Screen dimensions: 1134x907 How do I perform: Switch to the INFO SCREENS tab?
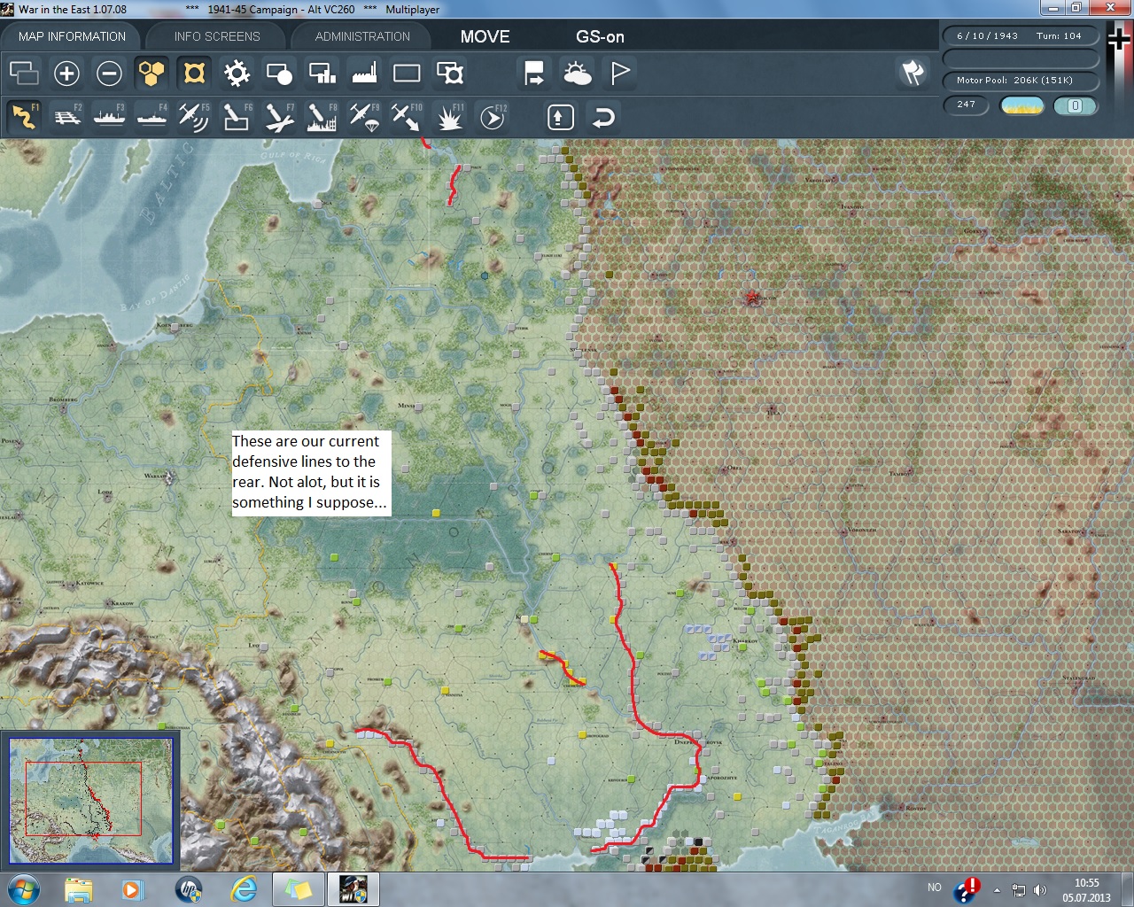[x=217, y=36]
